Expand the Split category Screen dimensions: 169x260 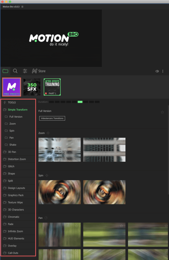pyautogui.click(x=18, y=181)
